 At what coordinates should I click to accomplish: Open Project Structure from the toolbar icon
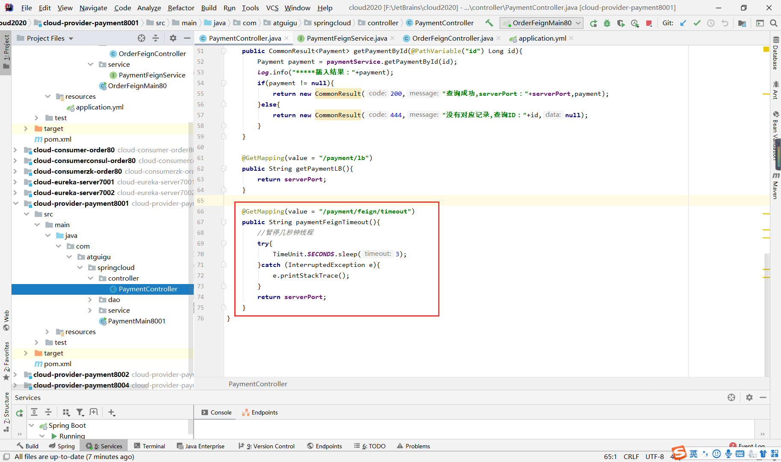pyautogui.click(x=742, y=23)
